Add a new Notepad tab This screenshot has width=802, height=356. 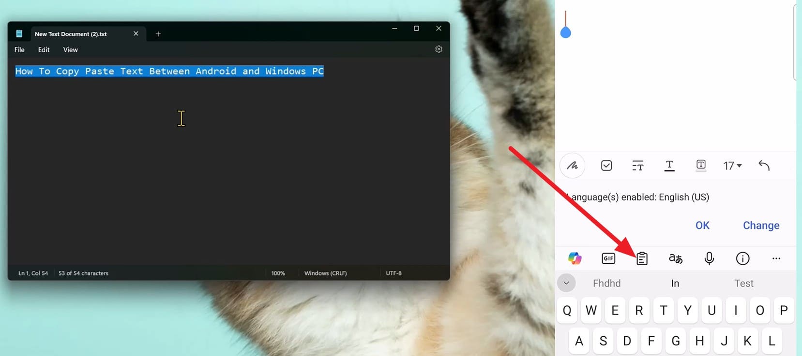(x=158, y=34)
